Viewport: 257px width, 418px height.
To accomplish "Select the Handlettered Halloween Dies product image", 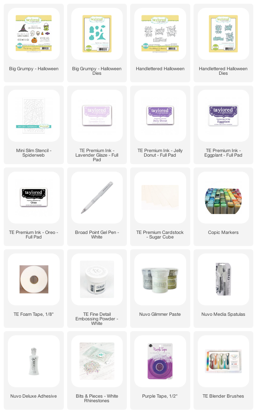I will pos(223,34).
